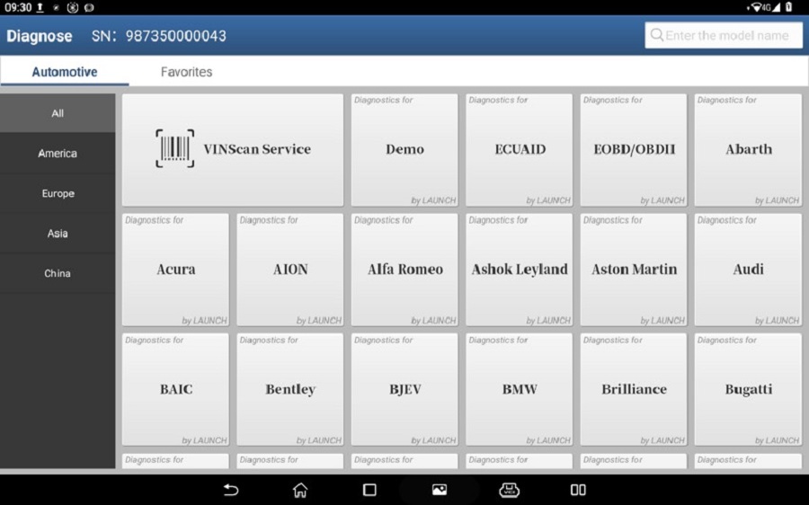Tap the Android back arrow icon
The width and height of the screenshot is (809, 505).
[231, 490]
